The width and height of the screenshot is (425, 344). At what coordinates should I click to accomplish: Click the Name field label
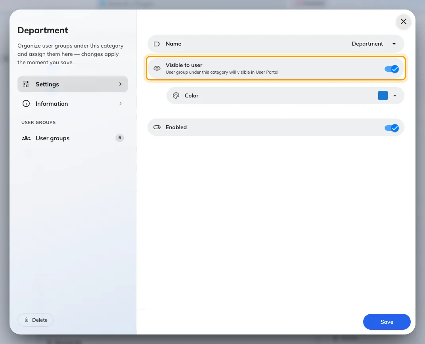pos(174,44)
